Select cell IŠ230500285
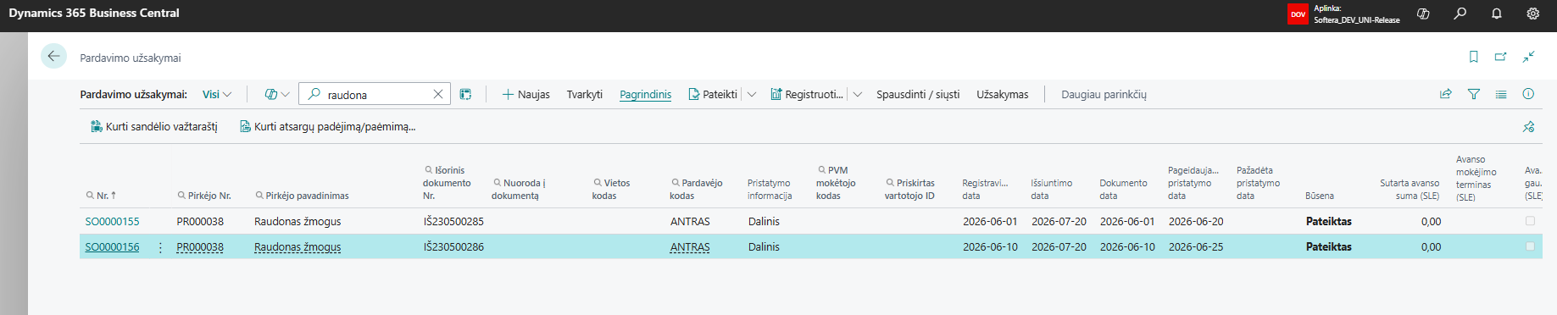This screenshot has height=315, width=1557. [x=453, y=221]
